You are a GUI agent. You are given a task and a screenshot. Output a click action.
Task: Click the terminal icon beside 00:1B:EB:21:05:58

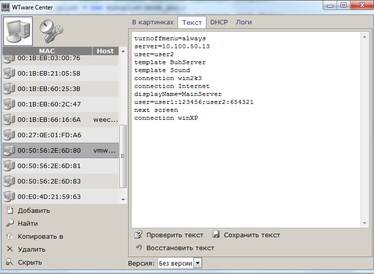click(9, 73)
